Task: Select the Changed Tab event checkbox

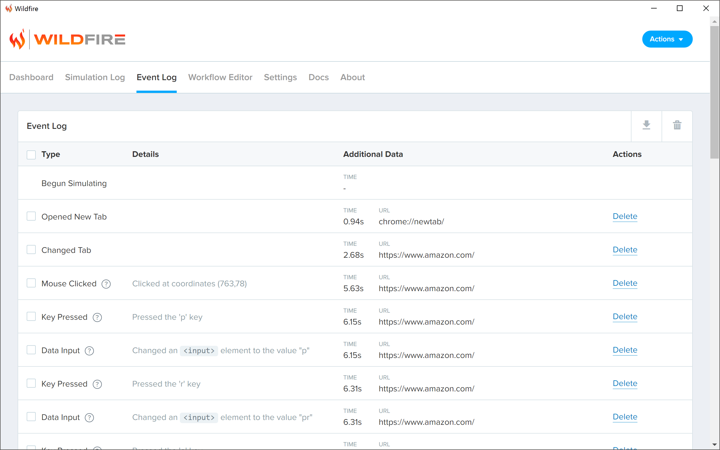Action: tap(31, 250)
